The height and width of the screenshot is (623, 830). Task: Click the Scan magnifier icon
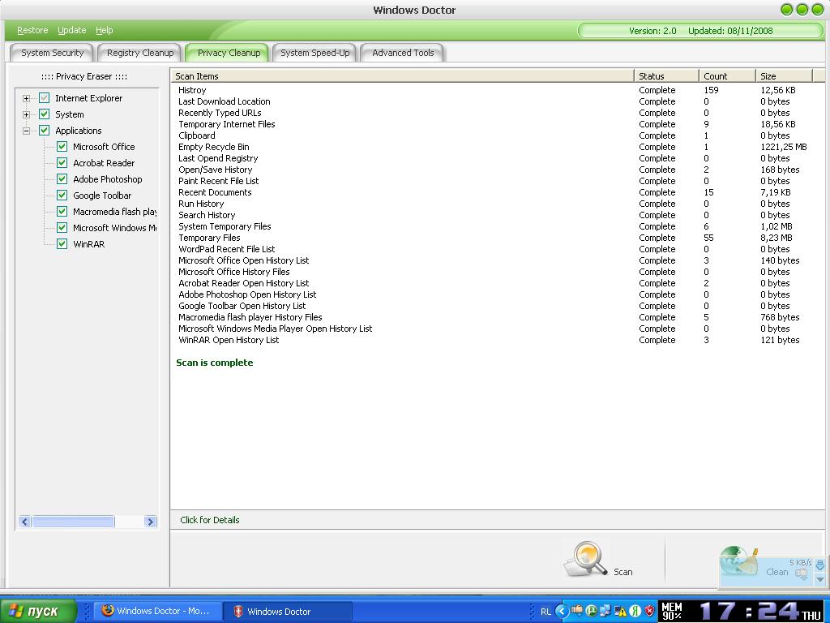(586, 559)
